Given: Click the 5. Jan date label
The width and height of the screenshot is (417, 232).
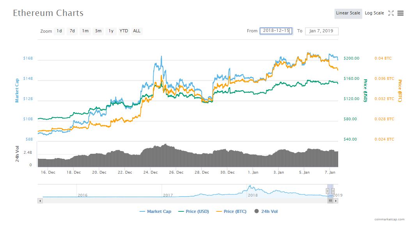Looking at the screenshot, I should pyautogui.click(x=304, y=172).
